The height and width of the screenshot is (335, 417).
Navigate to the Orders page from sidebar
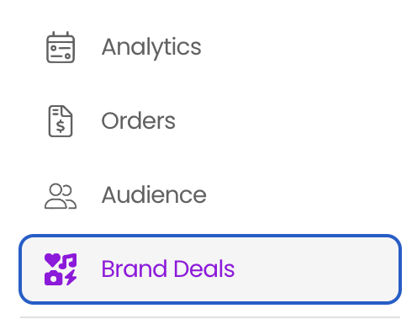point(210,121)
